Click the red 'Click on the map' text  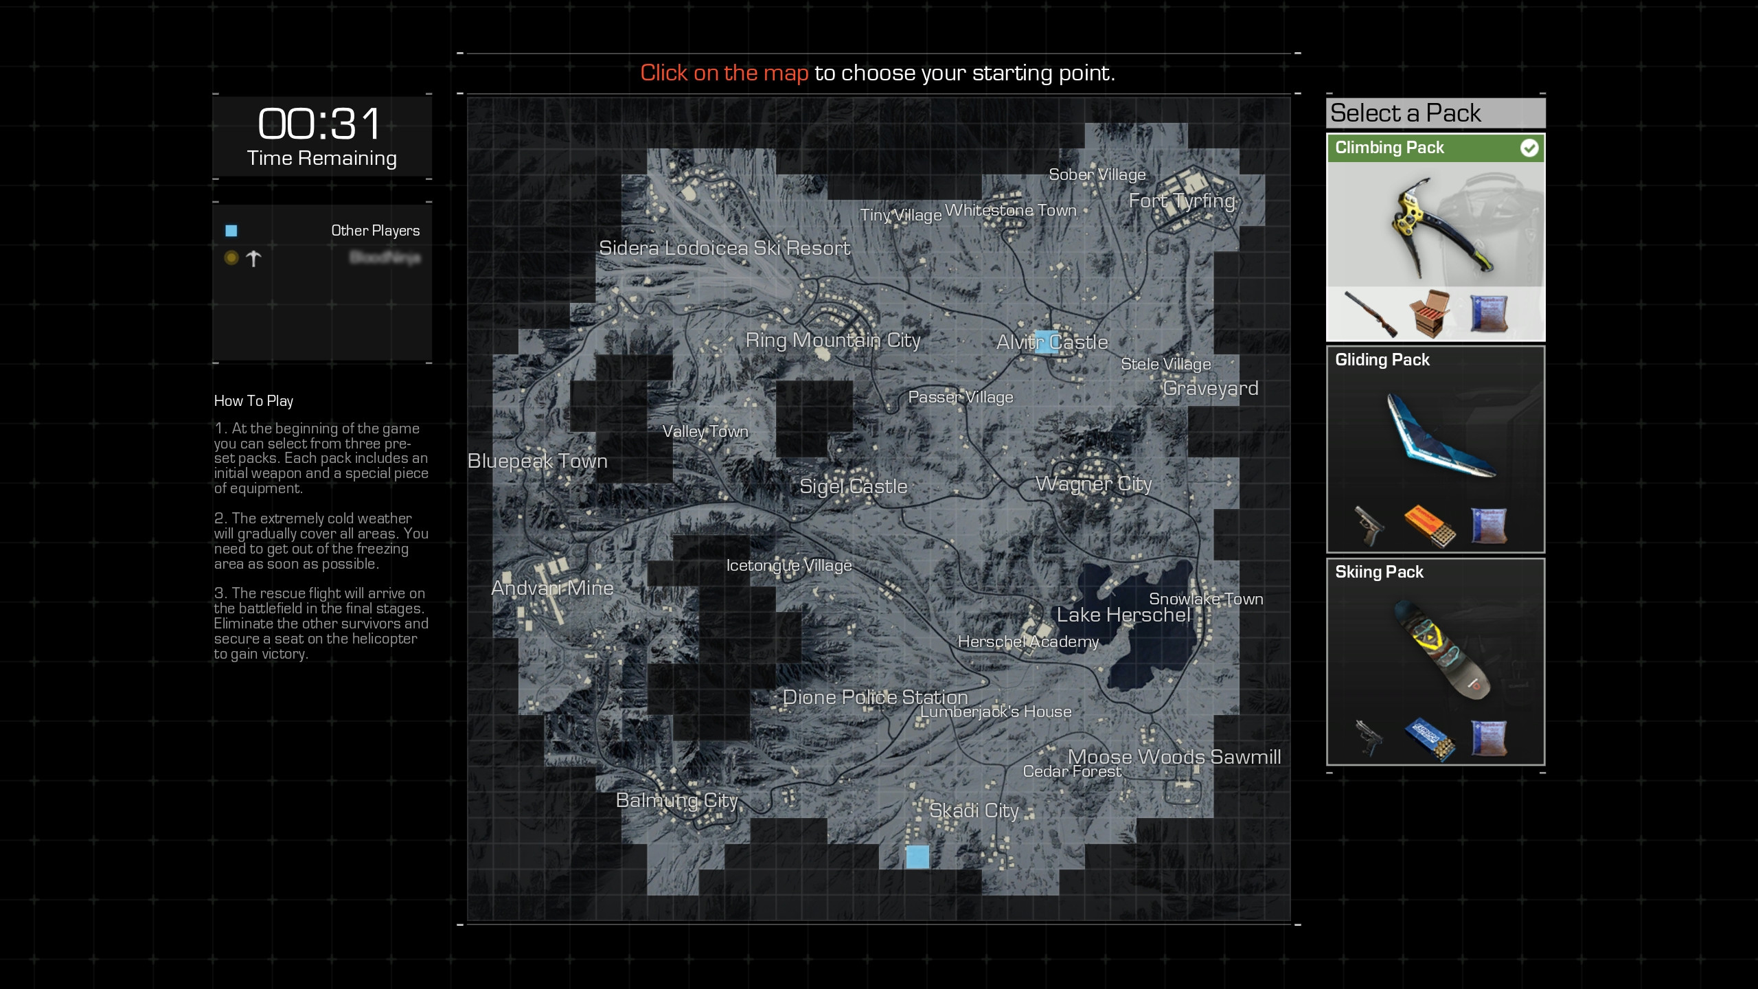(x=724, y=73)
